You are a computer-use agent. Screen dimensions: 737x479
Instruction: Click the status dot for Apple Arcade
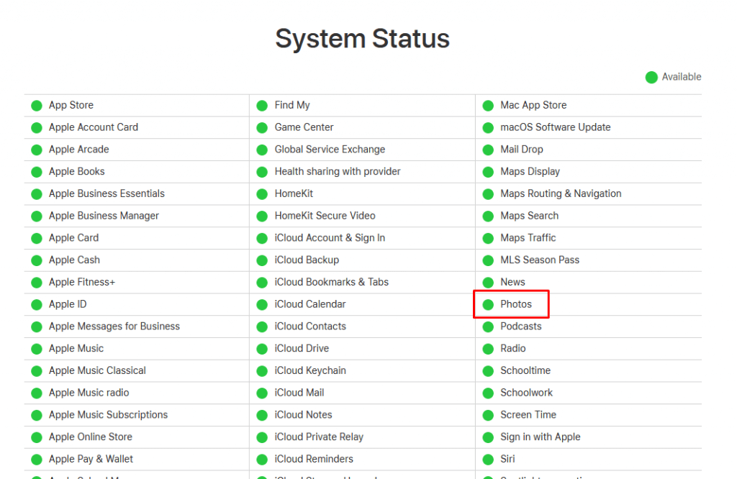pos(37,150)
